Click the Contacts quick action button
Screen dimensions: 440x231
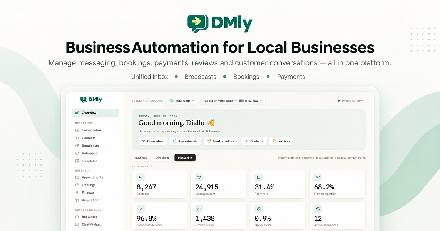point(254,141)
